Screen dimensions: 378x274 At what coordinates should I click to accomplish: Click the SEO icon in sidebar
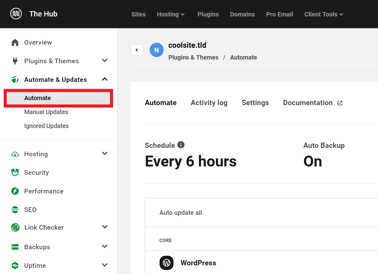[15, 210]
